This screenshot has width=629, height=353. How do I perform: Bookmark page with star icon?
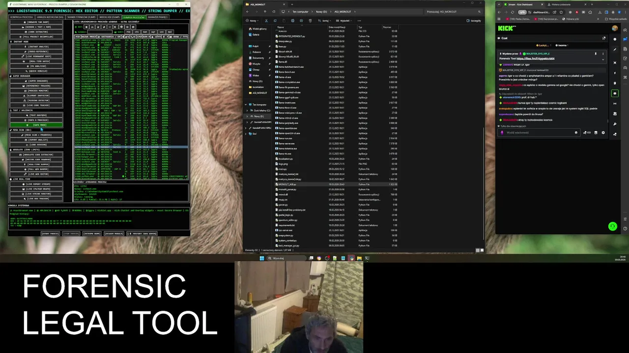[x=561, y=12]
